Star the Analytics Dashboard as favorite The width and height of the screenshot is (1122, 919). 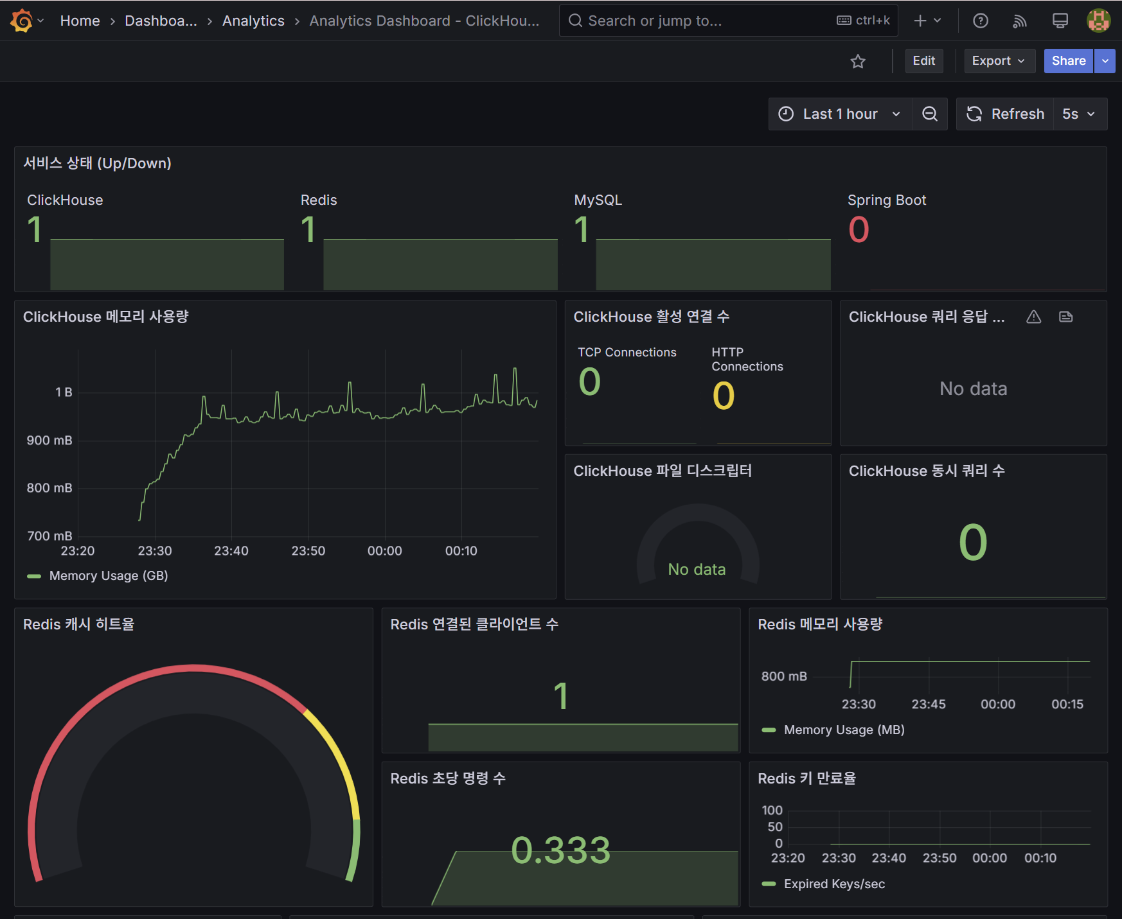(x=858, y=61)
